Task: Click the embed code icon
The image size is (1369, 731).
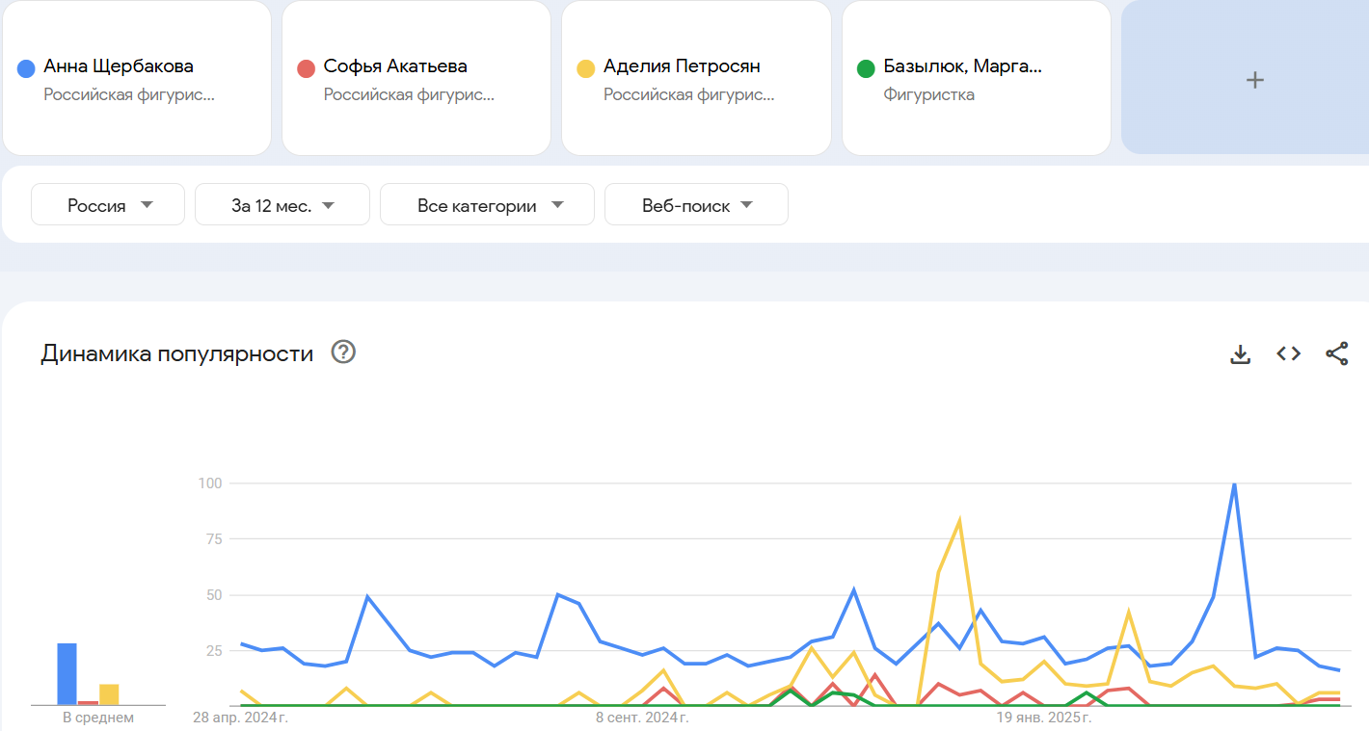Action: pyautogui.click(x=1288, y=354)
